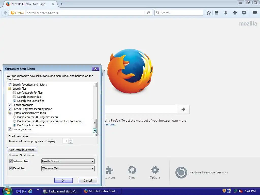Select Display on All Programs and Start menu
This screenshot has width=260, height=195.
coord(14,121)
